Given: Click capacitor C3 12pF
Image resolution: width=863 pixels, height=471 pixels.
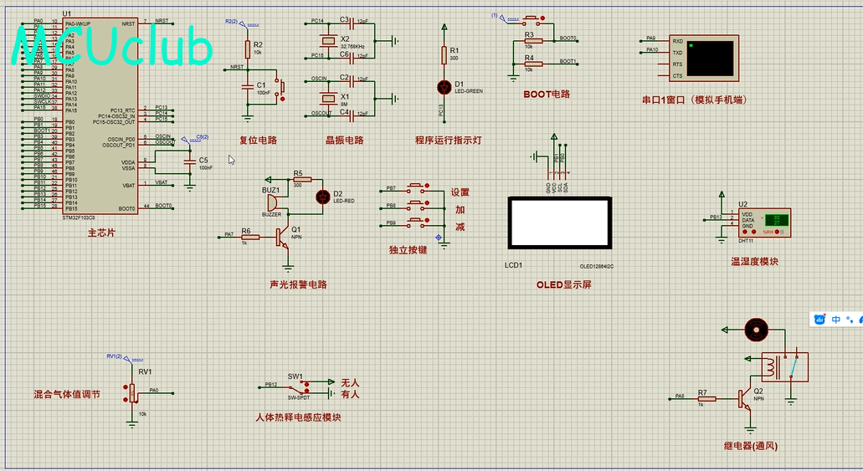Looking at the screenshot, I should pyautogui.click(x=352, y=23).
